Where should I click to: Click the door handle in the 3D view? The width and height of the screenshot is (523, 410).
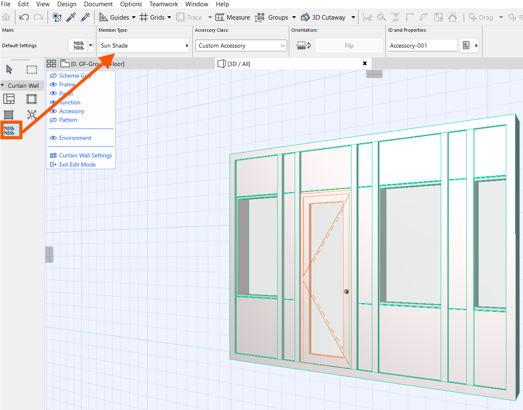click(x=346, y=291)
